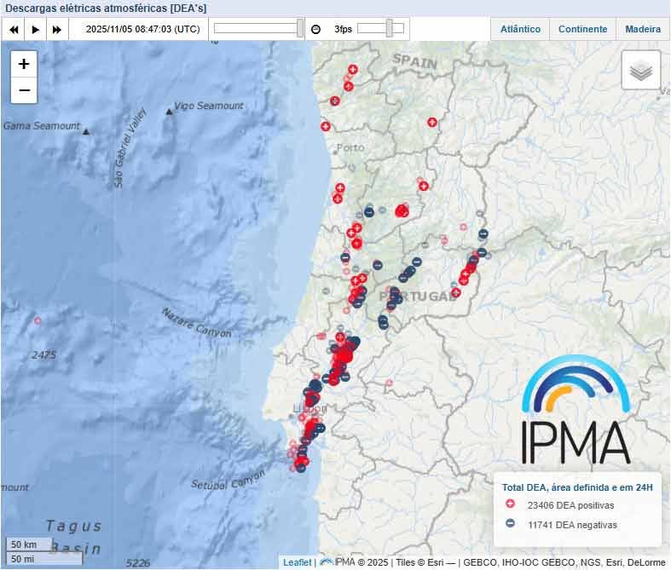This screenshot has height=570, width=671.
Task: Click the isolated lightning marker in the Atlantic
Action: 37,320
